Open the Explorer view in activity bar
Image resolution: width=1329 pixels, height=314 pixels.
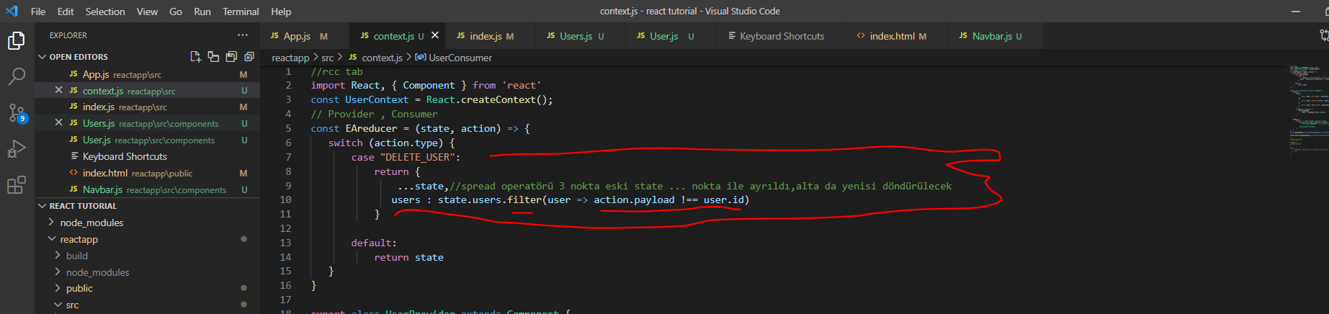[16, 41]
